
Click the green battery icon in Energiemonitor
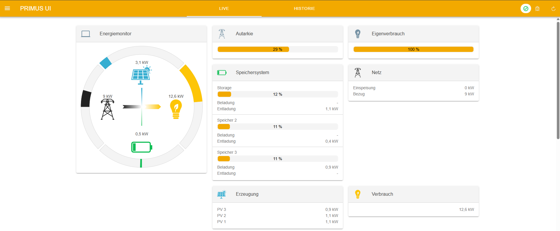coord(141,147)
